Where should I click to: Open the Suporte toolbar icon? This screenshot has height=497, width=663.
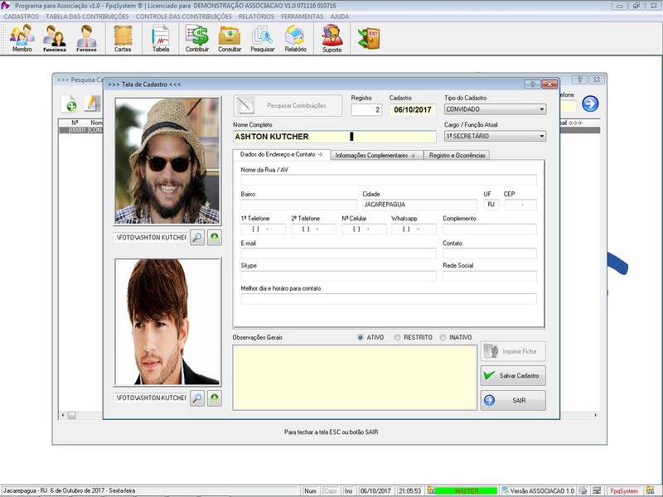pyautogui.click(x=331, y=38)
